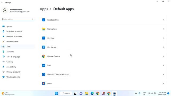The height and width of the screenshot is (96, 171).
Task: Show hidden icons in system tray
Action: tap(136, 93)
